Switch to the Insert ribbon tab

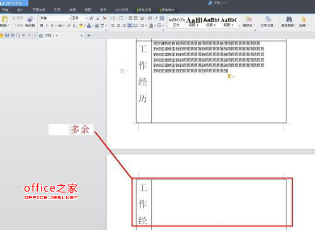click(20, 10)
